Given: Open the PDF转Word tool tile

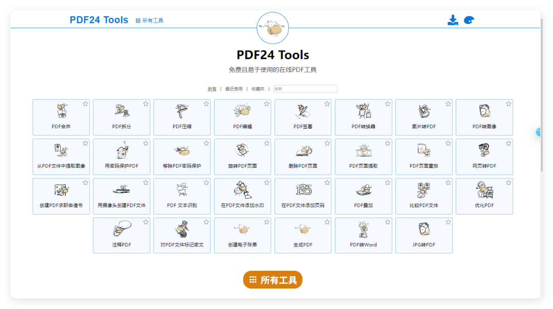Looking at the screenshot, I should tap(363, 235).
